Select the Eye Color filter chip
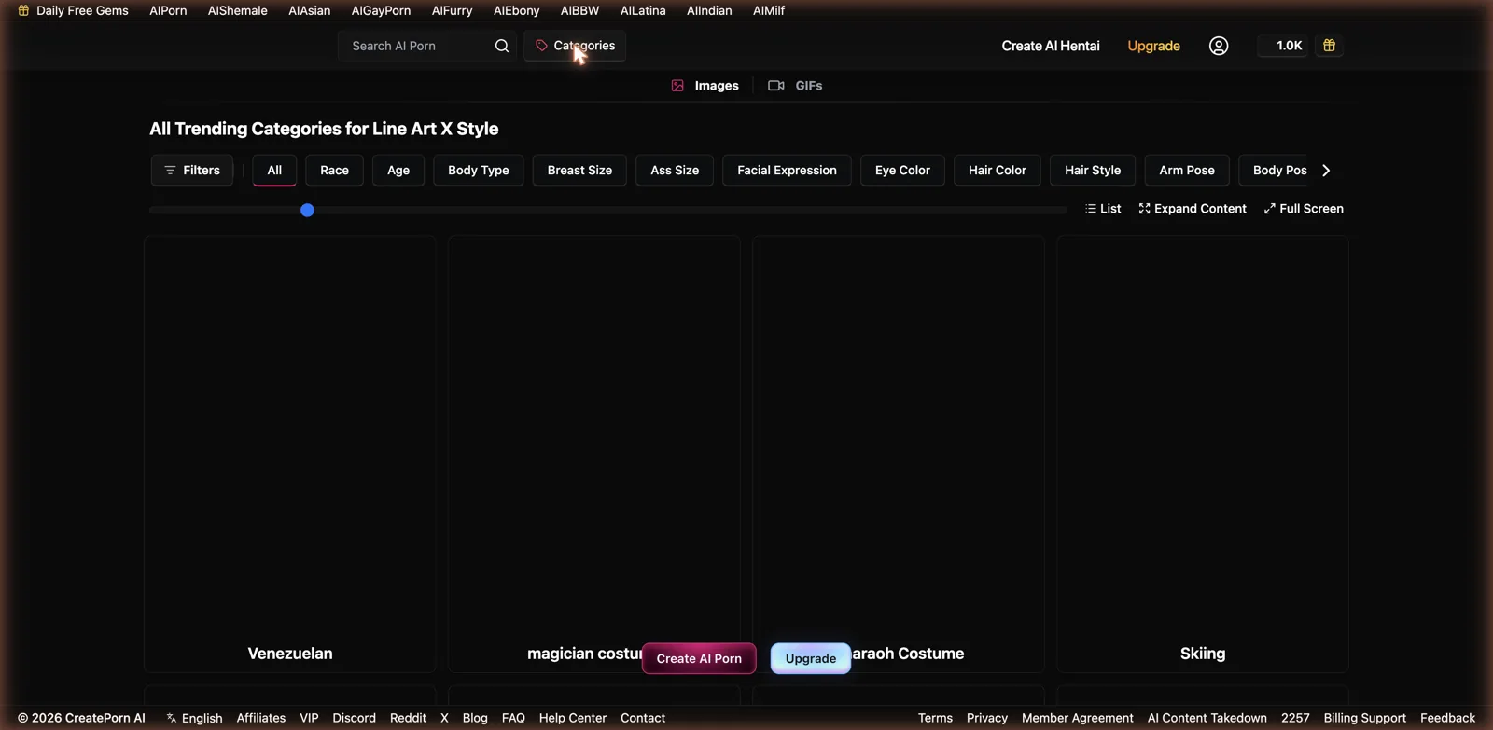 [x=902, y=171]
